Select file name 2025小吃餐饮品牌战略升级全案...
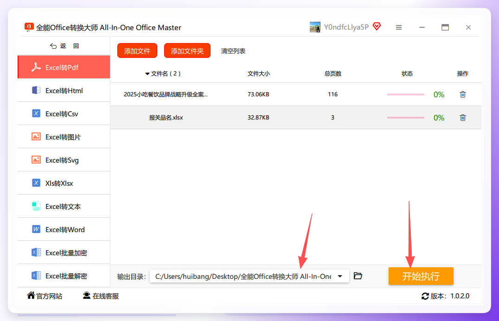The image size is (499, 321). click(166, 94)
